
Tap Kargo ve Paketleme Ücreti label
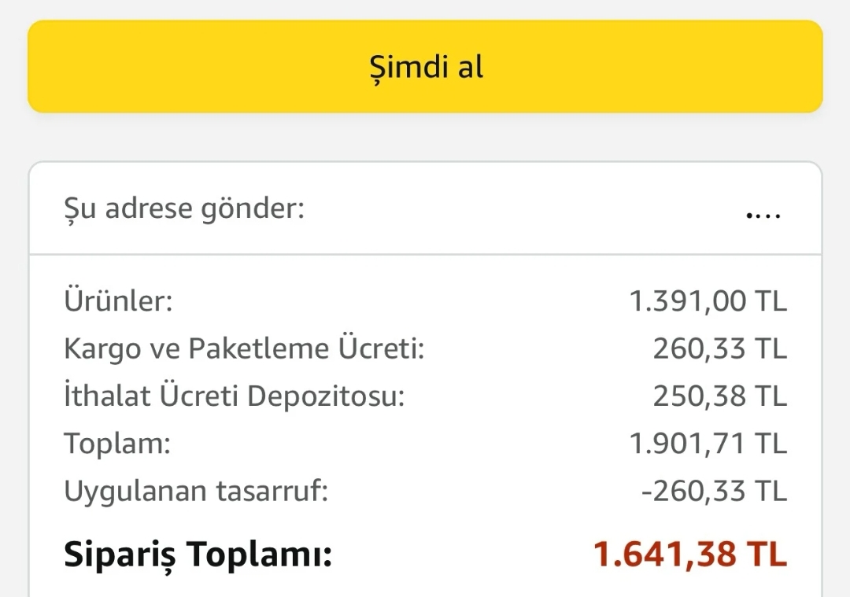click(244, 348)
